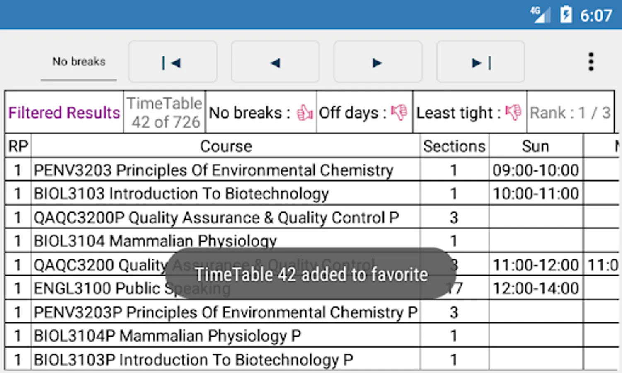Go to the next timetable

(x=378, y=63)
